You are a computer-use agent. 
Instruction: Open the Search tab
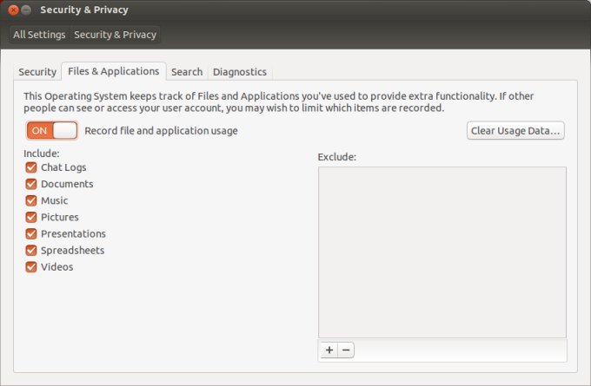[x=187, y=72]
